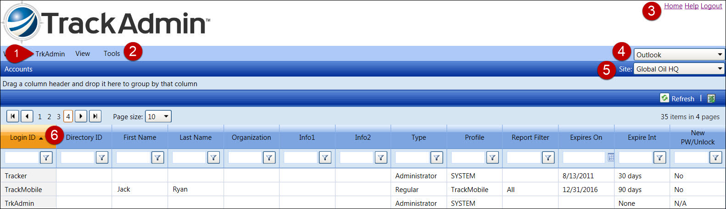Select the TrackMobile account row
Image resolution: width=726 pixels, height=209 pixels.
(363, 189)
